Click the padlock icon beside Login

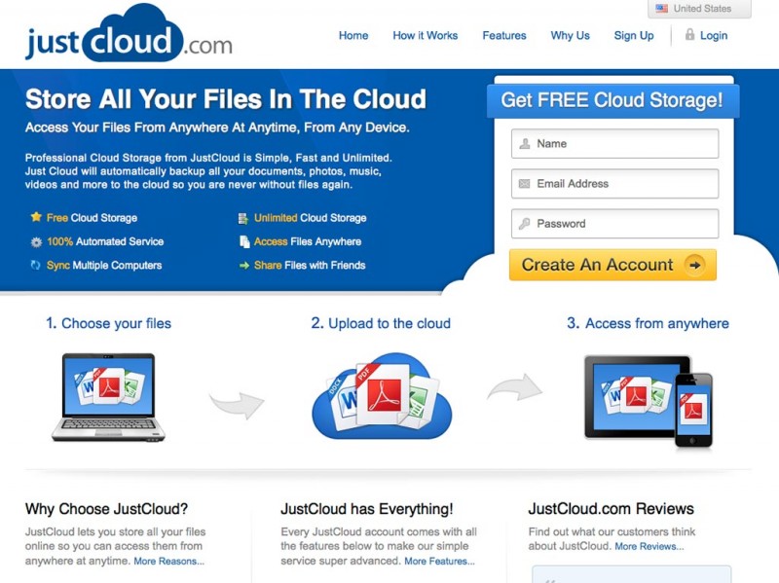pos(689,34)
